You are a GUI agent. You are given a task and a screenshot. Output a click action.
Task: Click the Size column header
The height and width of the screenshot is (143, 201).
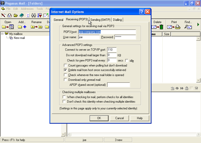(167, 34)
